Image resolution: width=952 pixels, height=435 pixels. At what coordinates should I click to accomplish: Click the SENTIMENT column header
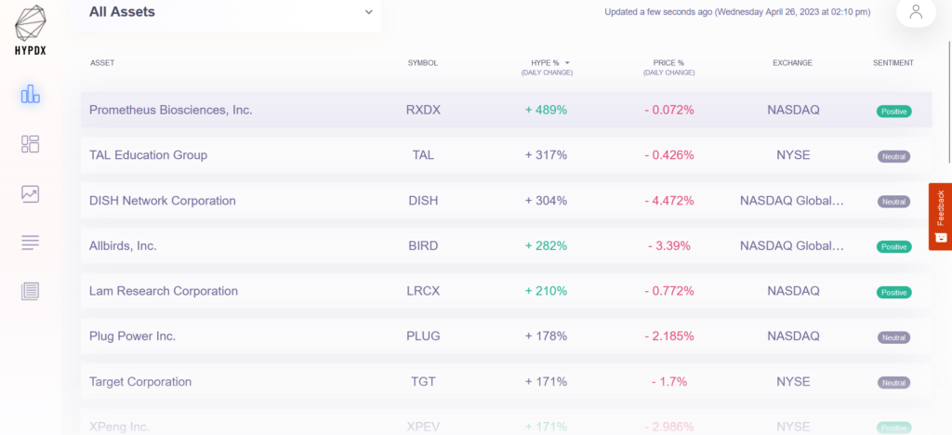tap(892, 63)
